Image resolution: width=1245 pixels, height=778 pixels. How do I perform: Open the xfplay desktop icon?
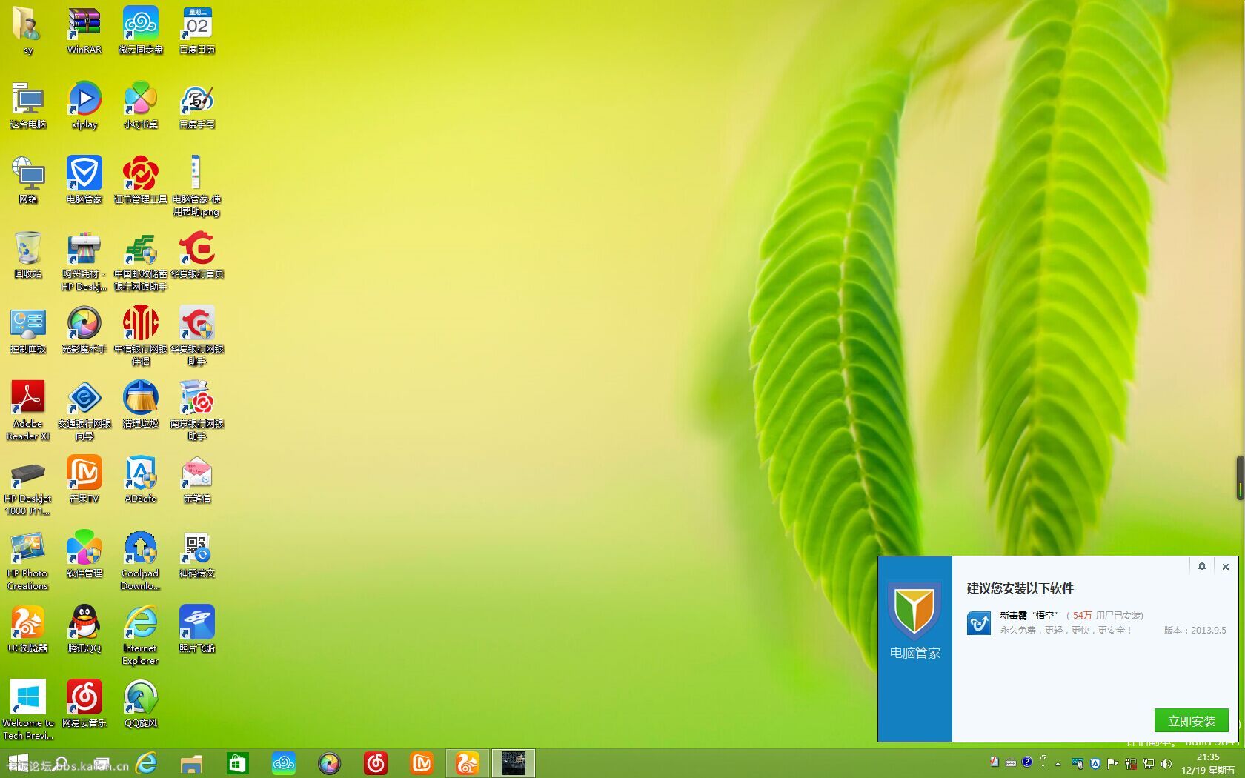coord(84,105)
